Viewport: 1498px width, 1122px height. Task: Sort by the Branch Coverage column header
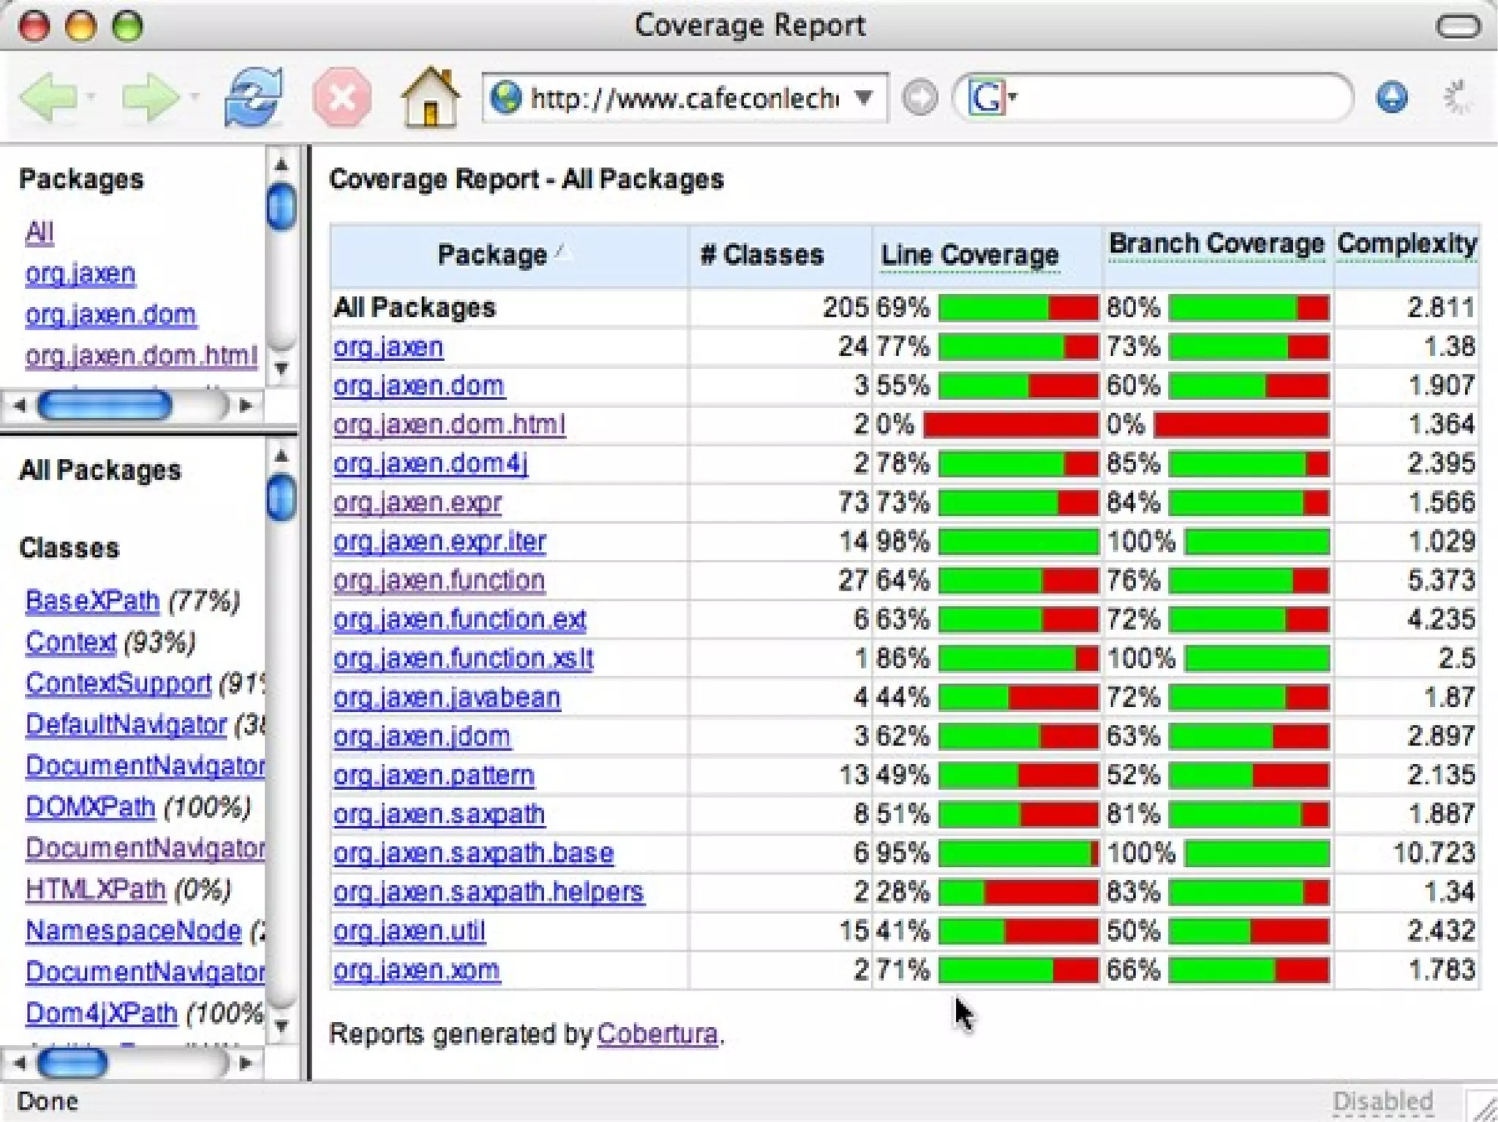coord(1216,243)
